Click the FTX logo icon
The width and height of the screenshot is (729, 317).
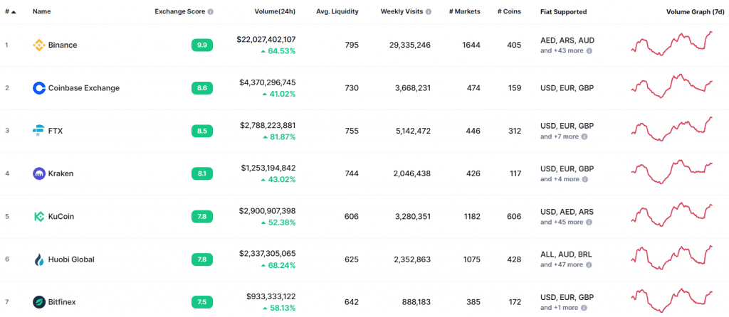tap(38, 131)
